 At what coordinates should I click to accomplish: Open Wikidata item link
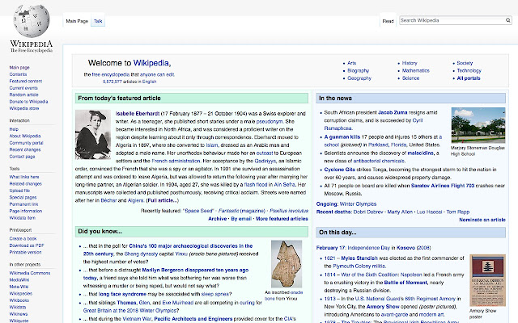23,218
